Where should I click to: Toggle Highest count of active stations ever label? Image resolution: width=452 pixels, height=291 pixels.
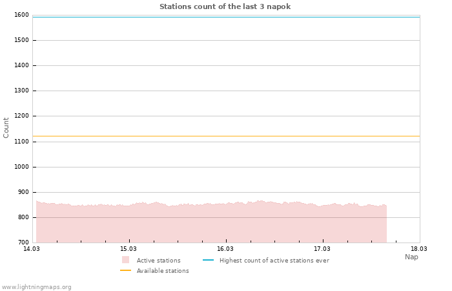pos(274,261)
